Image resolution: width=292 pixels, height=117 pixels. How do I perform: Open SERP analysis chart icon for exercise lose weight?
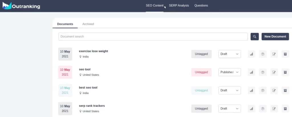(251, 54)
